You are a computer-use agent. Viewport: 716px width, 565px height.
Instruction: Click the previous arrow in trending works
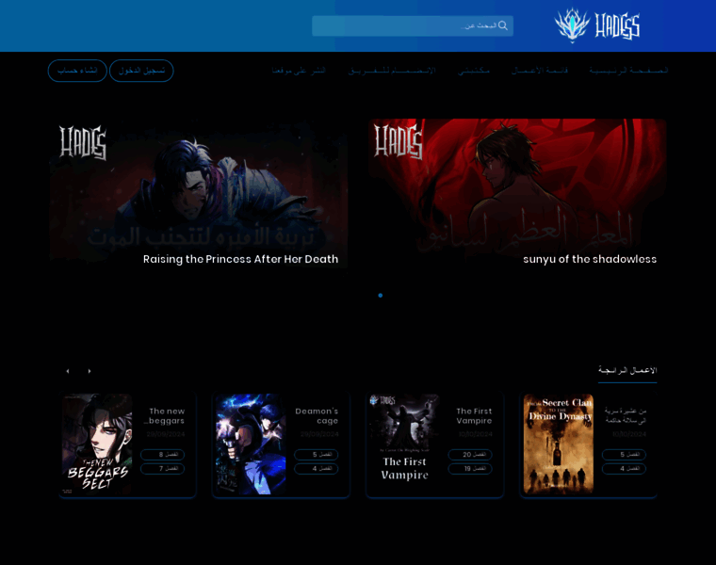67,371
